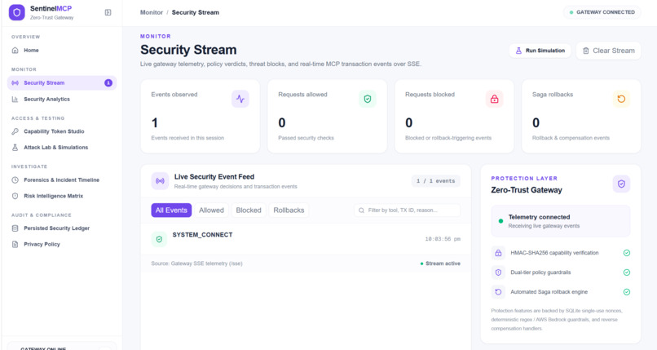
Task: Click the Gateway Connected status pill
Action: (x=602, y=12)
